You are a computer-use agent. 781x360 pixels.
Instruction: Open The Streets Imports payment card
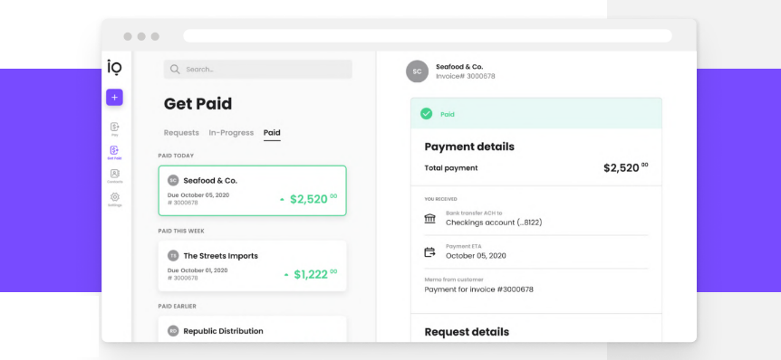(253, 266)
